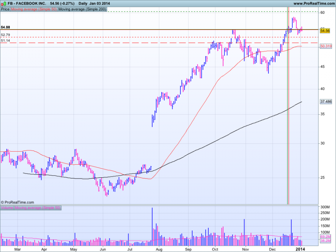Click the 60 price axis label
Image resolution: width=336 pixels, height=252 pixels.
tap(323, 13)
